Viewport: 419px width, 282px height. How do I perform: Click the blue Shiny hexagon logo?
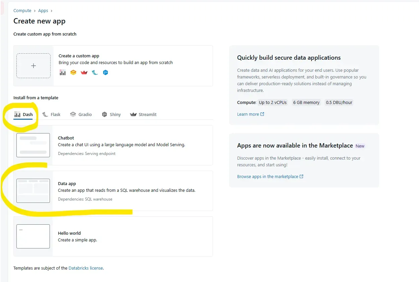(x=106, y=72)
